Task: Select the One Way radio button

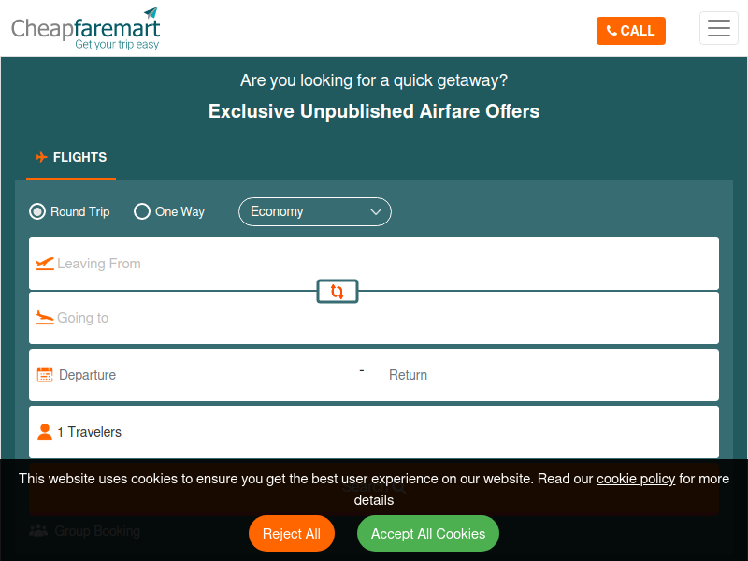Action: [x=142, y=211]
